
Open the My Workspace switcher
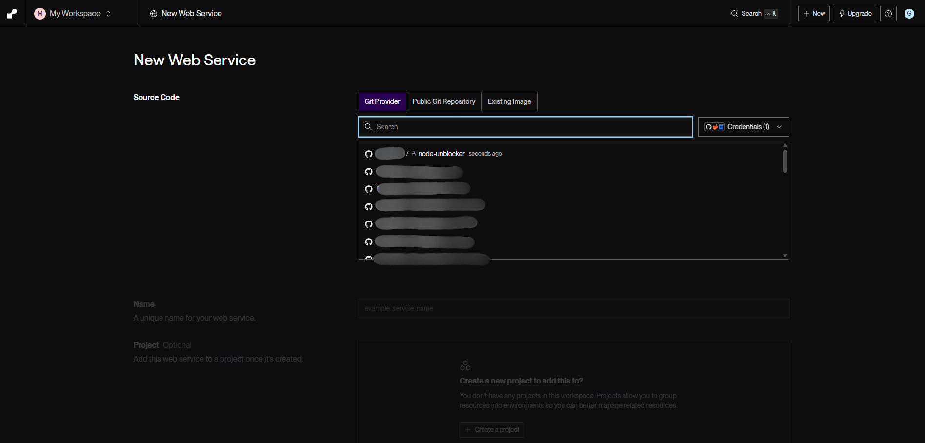tap(73, 14)
